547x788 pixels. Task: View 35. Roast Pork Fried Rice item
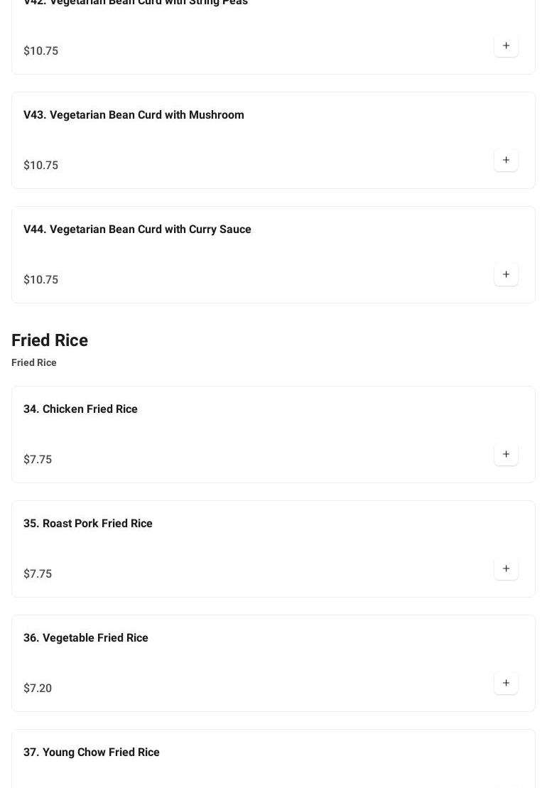pos(88,524)
